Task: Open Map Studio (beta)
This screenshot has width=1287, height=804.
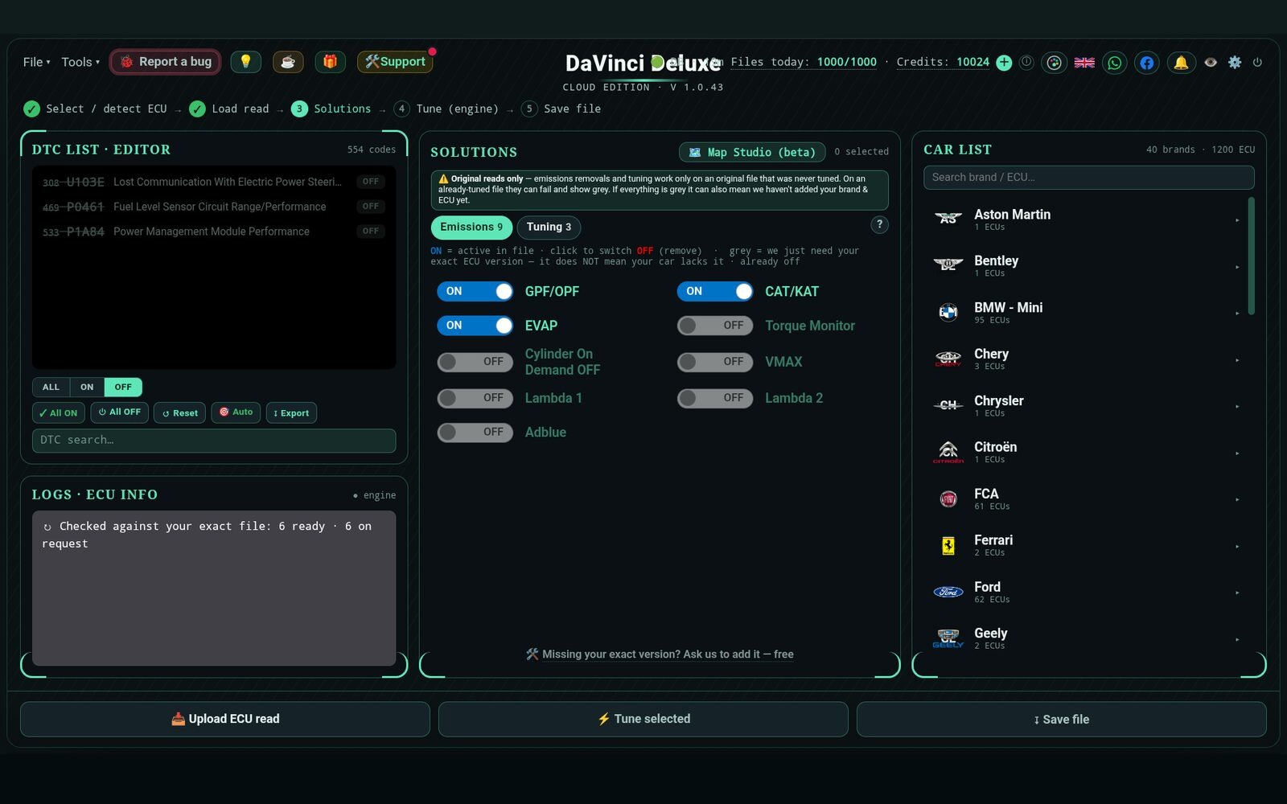Action: [x=752, y=152]
